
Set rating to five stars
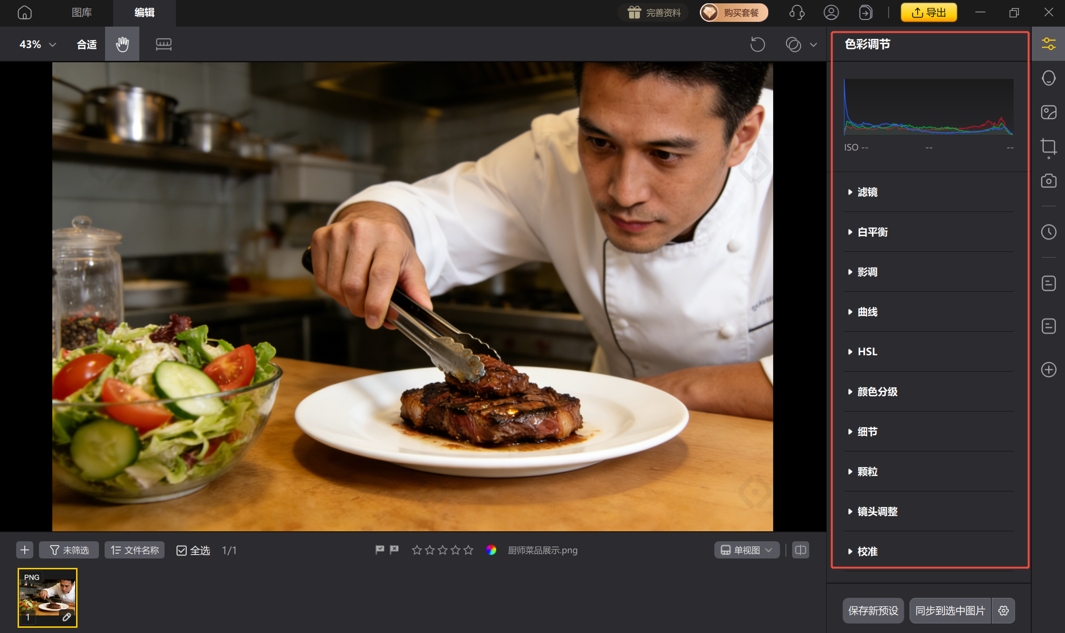(x=468, y=550)
